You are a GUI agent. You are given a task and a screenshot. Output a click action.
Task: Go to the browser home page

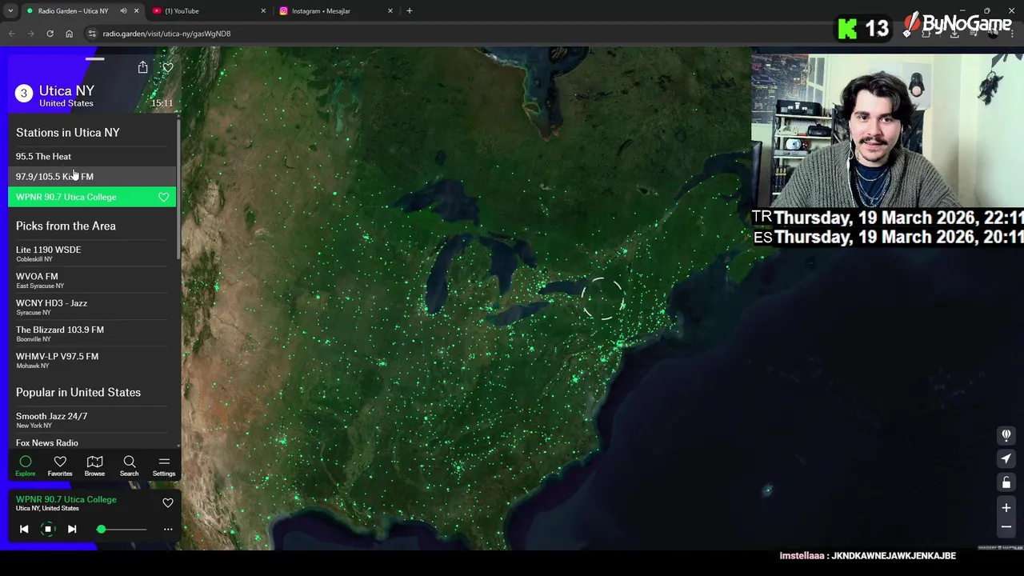point(69,34)
